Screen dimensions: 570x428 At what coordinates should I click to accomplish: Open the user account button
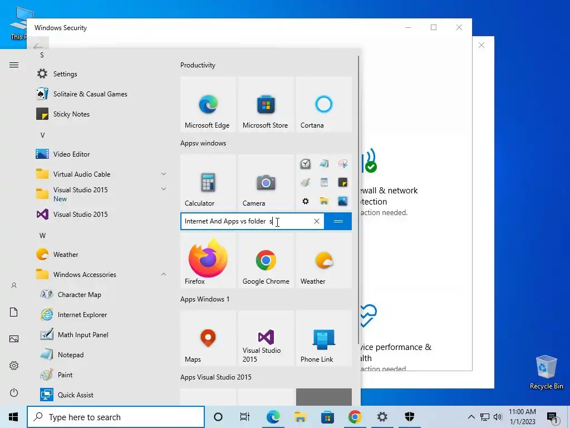tap(14, 285)
